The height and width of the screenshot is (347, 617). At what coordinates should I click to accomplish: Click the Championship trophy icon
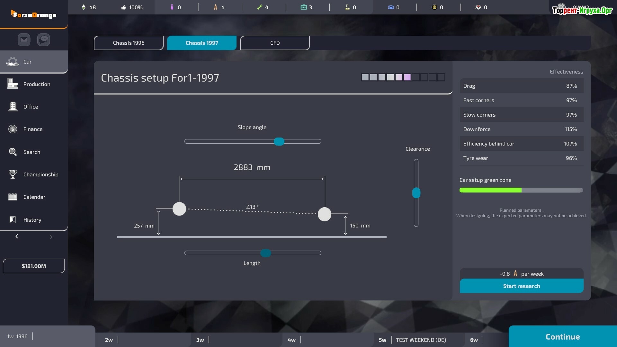pos(13,174)
